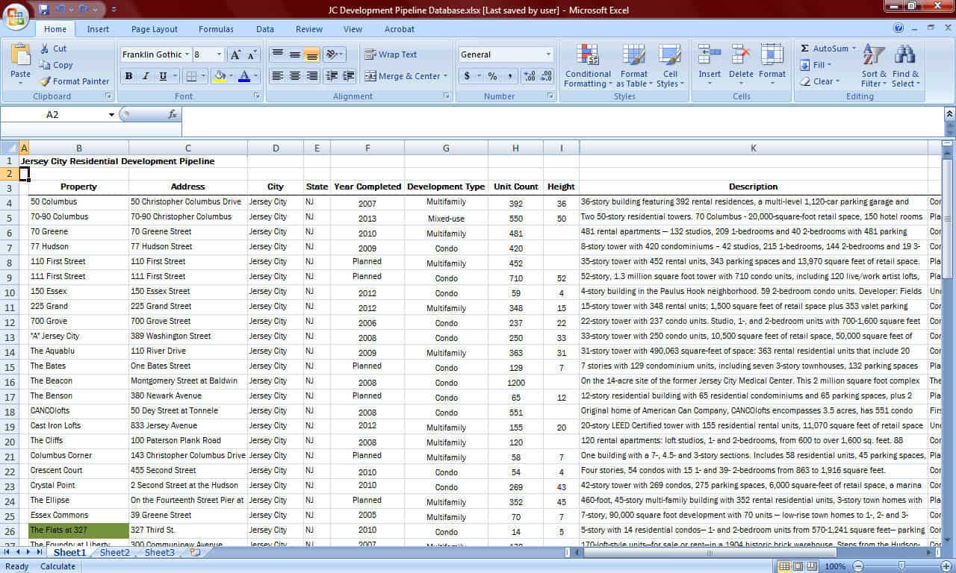Center text horizontally in the cell

click(295, 76)
